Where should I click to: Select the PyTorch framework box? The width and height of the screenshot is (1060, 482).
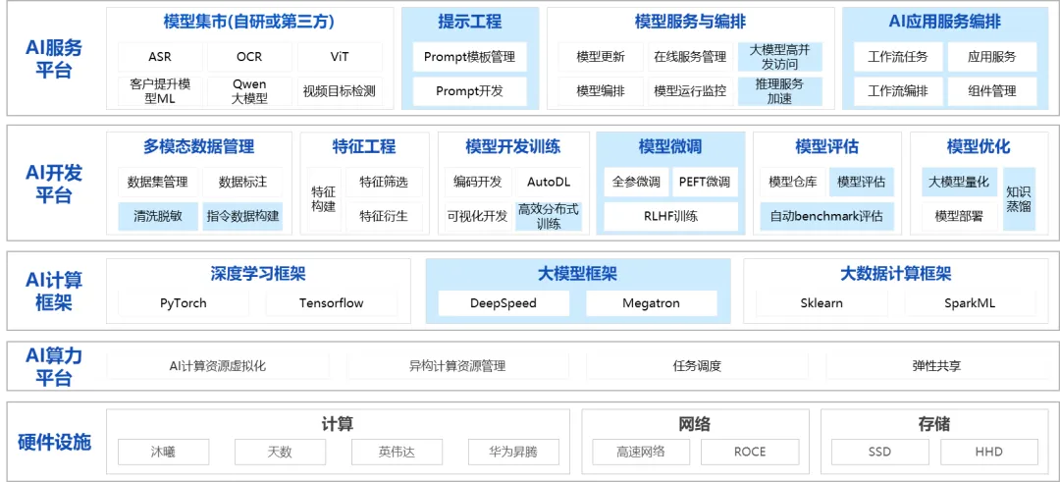coord(184,303)
